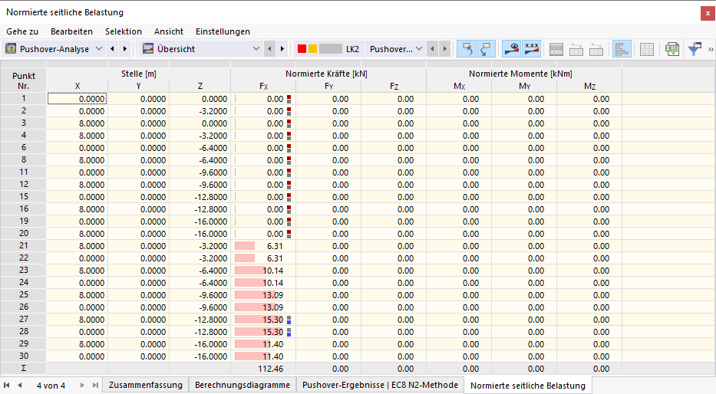Click the red load case color swatch
Screen dimensions: 716x394
(x=302, y=49)
